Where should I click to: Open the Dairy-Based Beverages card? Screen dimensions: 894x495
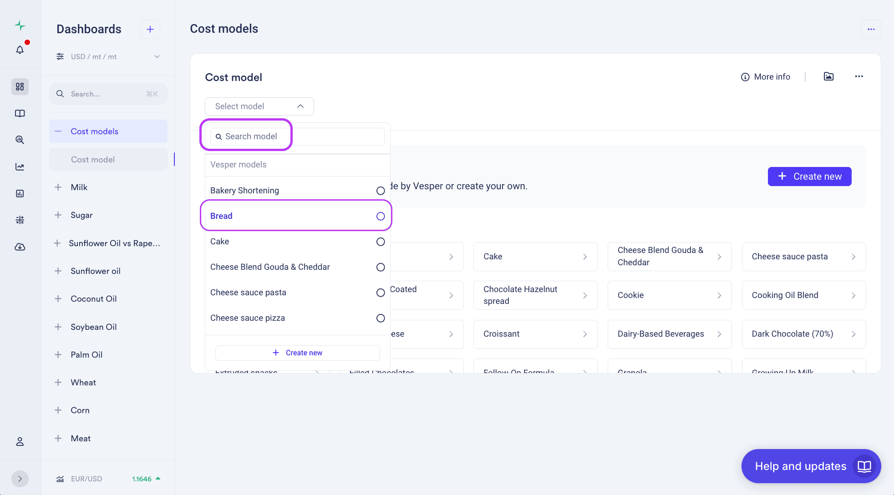click(x=670, y=334)
